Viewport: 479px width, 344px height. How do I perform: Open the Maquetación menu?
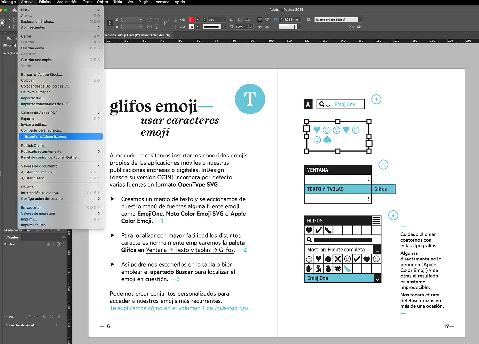pos(66,2)
